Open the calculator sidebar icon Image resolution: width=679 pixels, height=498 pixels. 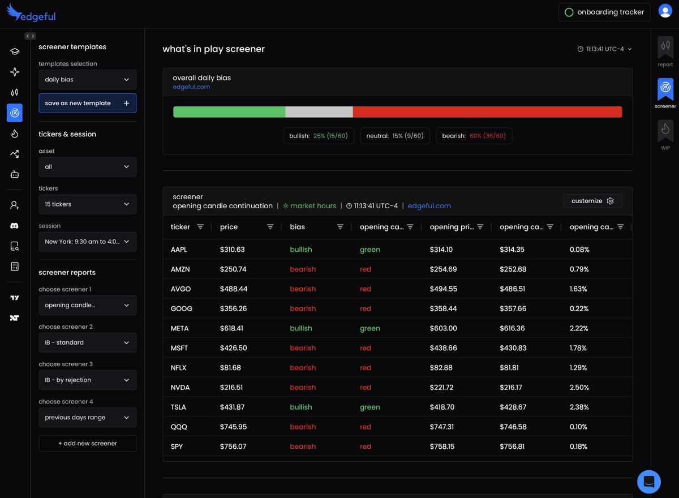pos(15,267)
